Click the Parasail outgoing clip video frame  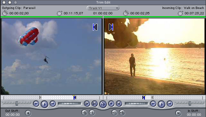(x=51, y=56)
